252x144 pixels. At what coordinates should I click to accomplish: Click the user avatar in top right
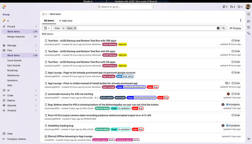(x=248, y=7)
